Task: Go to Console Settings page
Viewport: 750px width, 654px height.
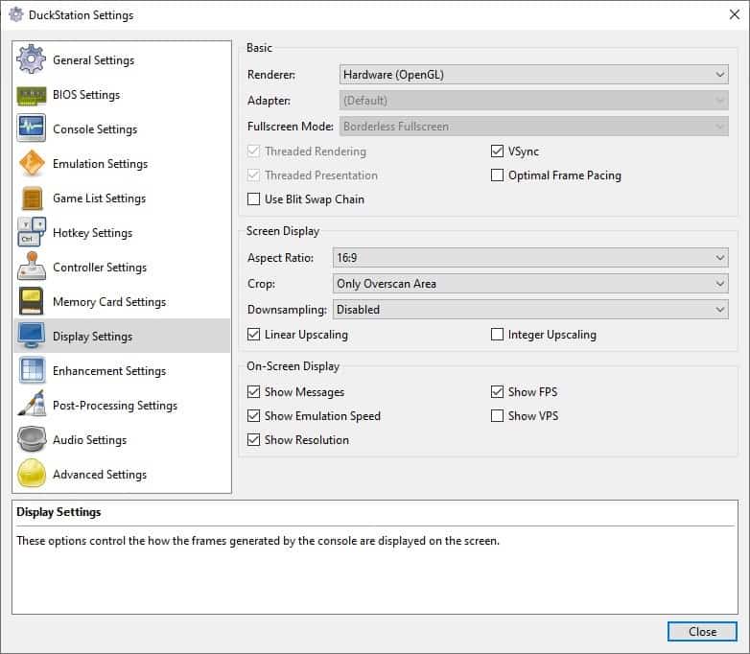Action: tap(122, 129)
